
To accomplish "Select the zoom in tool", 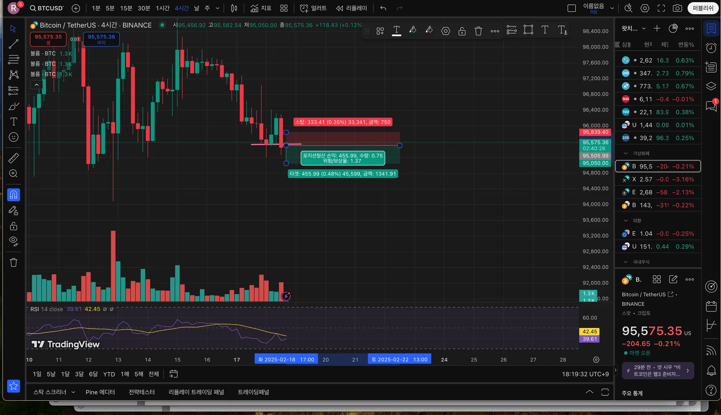I will tap(13, 174).
